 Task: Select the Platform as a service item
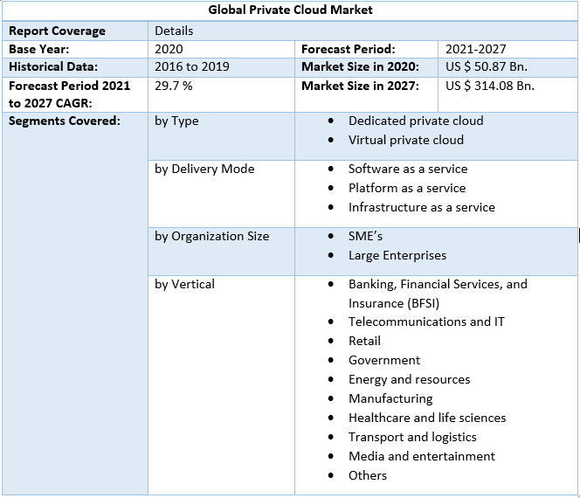(407, 188)
